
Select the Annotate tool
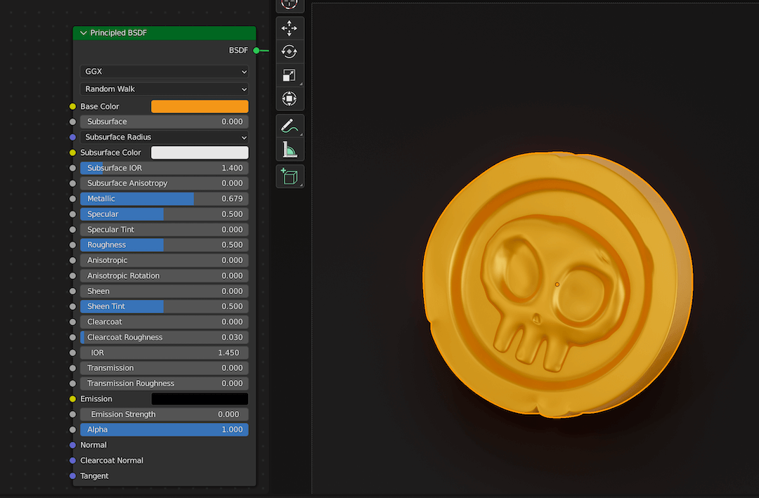pyautogui.click(x=290, y=126)
